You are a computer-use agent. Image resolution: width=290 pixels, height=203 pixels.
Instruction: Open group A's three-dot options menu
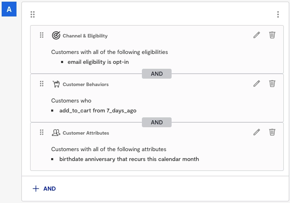click(x=278, y=14)
